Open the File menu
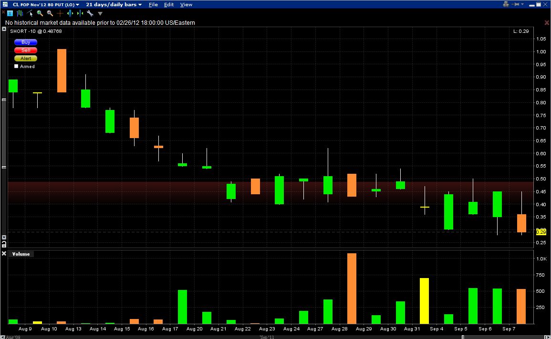Image resolution: width=551 pixels, height=339 pixels. tap(153, 5)
